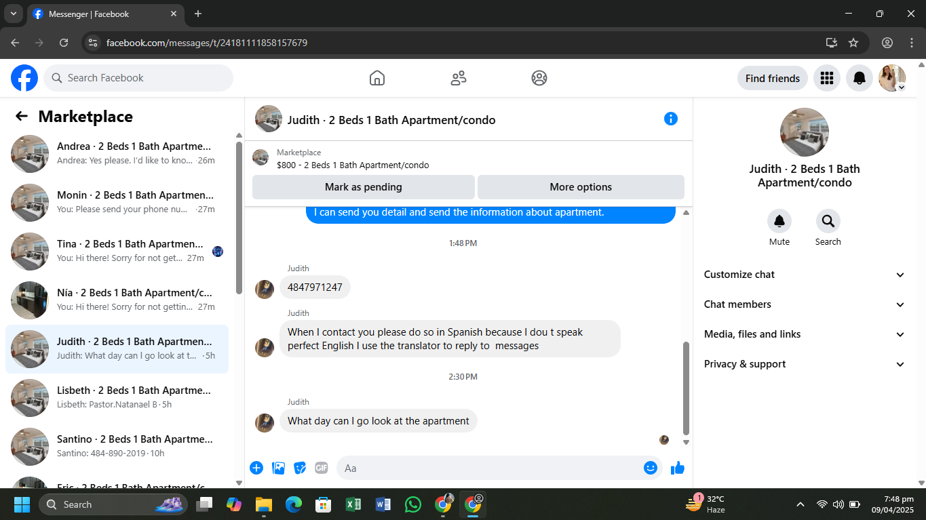Open the Home feed icon
Screen dimensions: 926x520
(377, 78)
